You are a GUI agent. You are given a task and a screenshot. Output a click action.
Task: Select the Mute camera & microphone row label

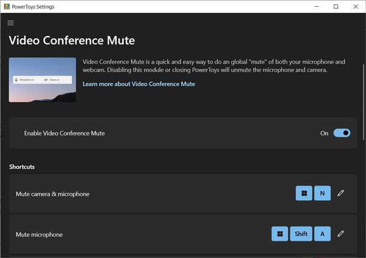click(x=52, y=194)
